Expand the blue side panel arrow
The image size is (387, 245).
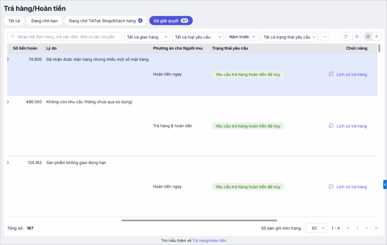tap(385, 184)
